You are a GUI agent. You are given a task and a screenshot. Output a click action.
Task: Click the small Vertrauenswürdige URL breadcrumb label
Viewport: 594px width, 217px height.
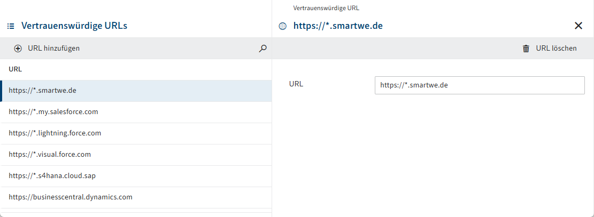point(326,7)
